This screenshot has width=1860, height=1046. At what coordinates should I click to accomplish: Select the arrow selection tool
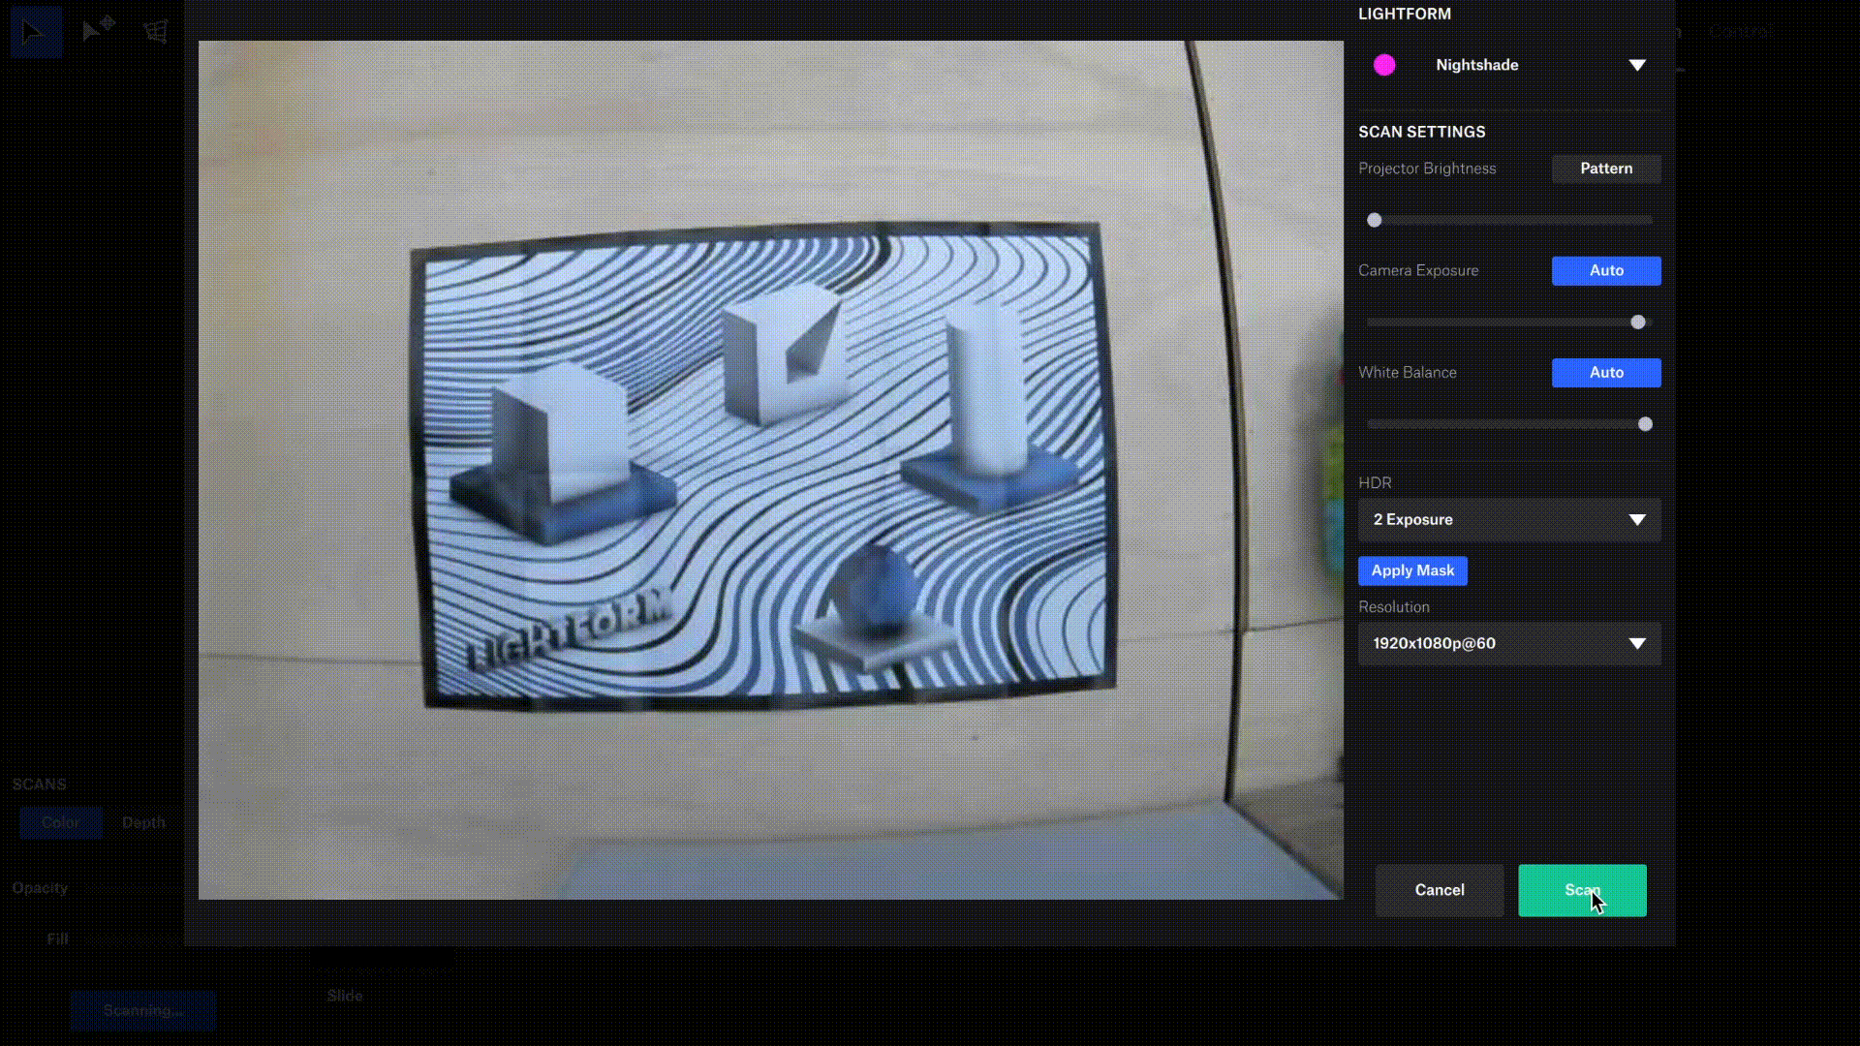[35, 32]
